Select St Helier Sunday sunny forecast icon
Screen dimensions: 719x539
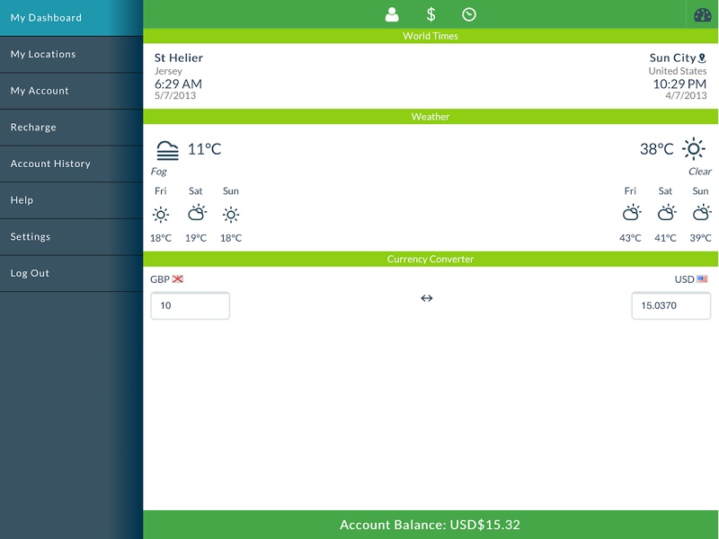(x=231, y=215)
